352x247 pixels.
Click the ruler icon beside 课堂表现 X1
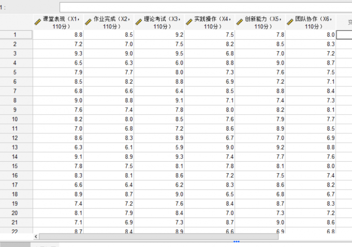[38, 22]
